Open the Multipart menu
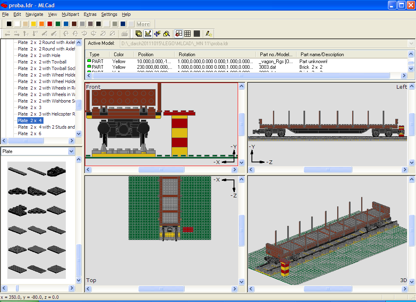The height and width of the screenshot is (302, 416). coord(70,14)
